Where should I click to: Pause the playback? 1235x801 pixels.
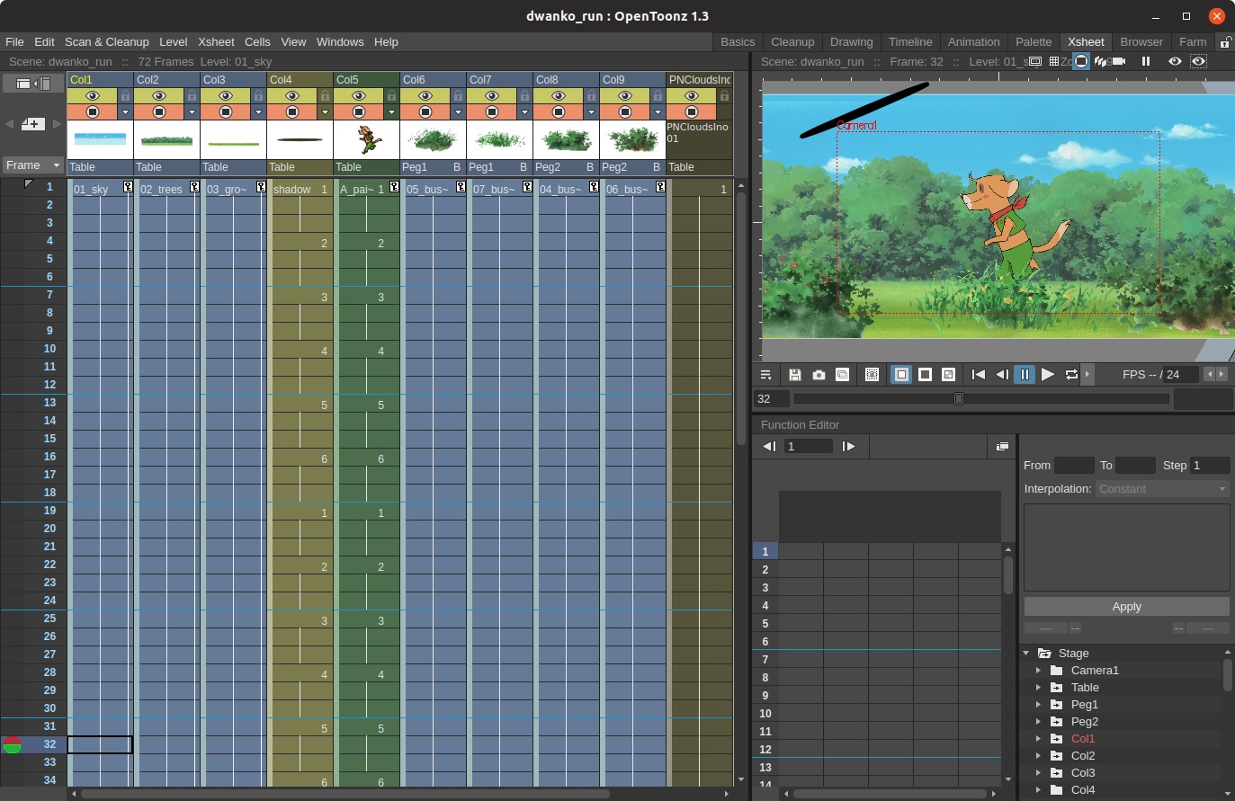point(1025,375)
